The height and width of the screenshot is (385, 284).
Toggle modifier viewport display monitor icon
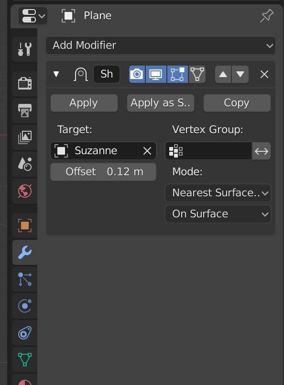click(156, 74)
